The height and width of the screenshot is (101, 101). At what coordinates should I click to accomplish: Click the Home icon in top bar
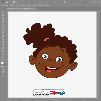7,2
